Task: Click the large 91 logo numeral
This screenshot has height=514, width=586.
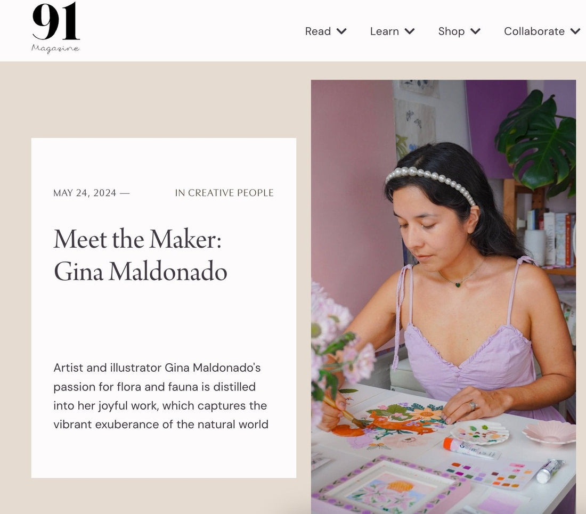Action: coord(55,21)
